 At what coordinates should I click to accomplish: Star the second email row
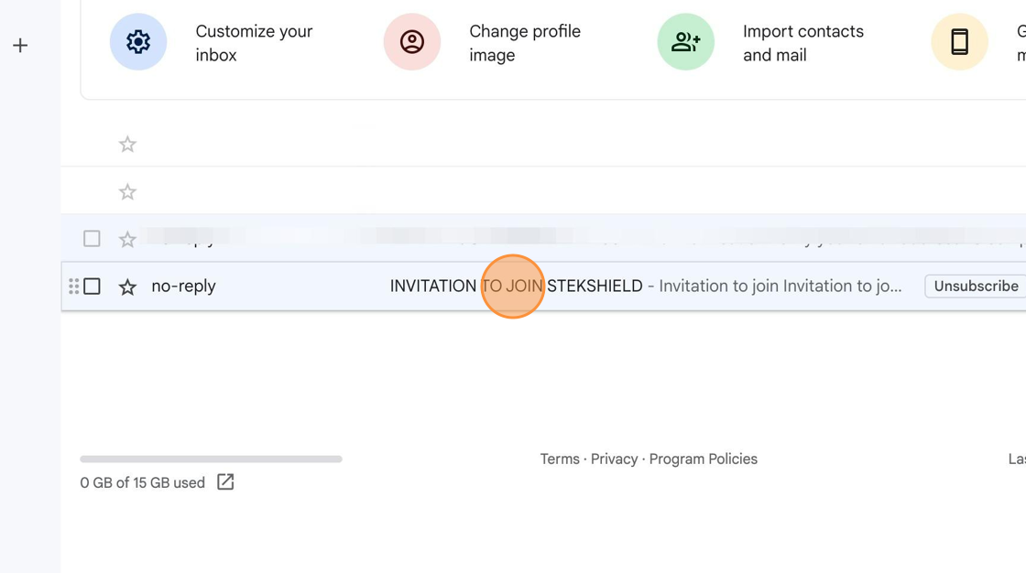click(x=127, y=191)
